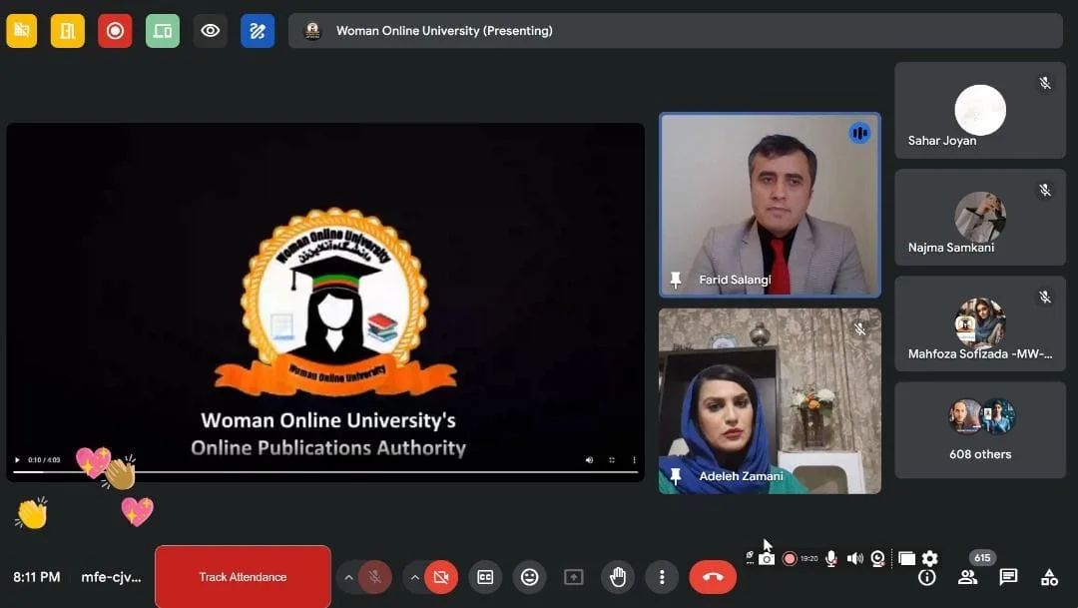Raise your hand
Screen dimensions: 1078x608
[x=617, y=577]
